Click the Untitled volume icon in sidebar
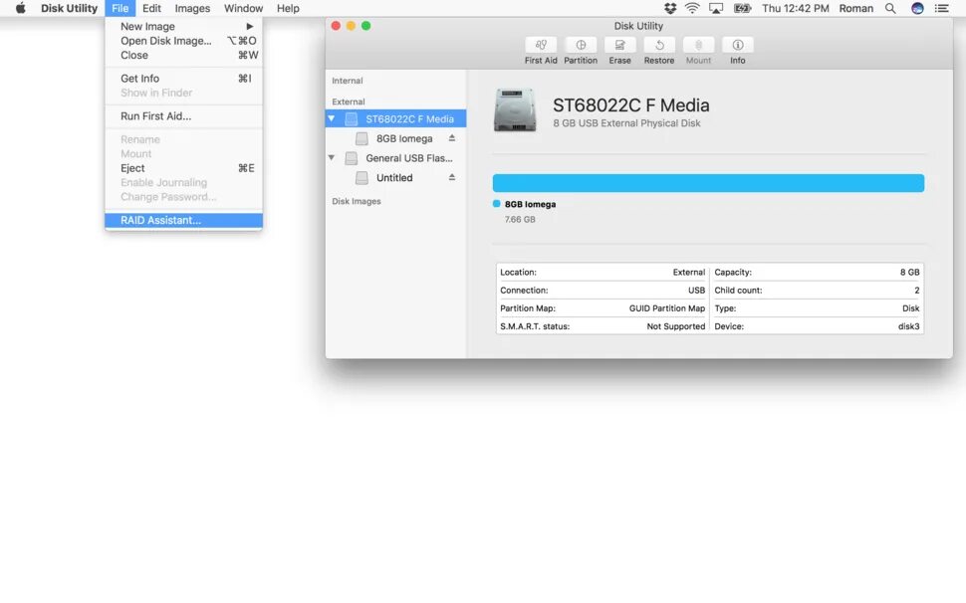This screenshot has width=966, height=603. (362, 178)
